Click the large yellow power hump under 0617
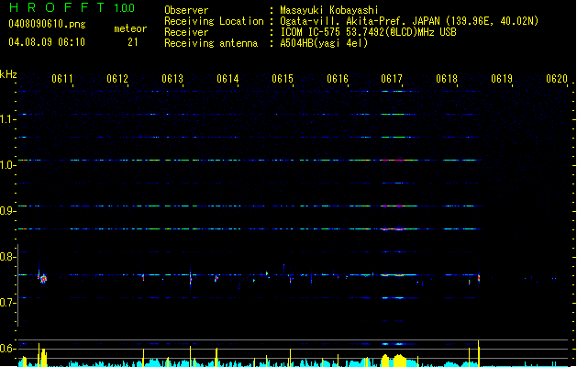 [x=399, y=360]
